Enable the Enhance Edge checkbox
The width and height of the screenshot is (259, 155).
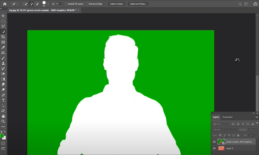pyautogui.click(x=87, y=4)
